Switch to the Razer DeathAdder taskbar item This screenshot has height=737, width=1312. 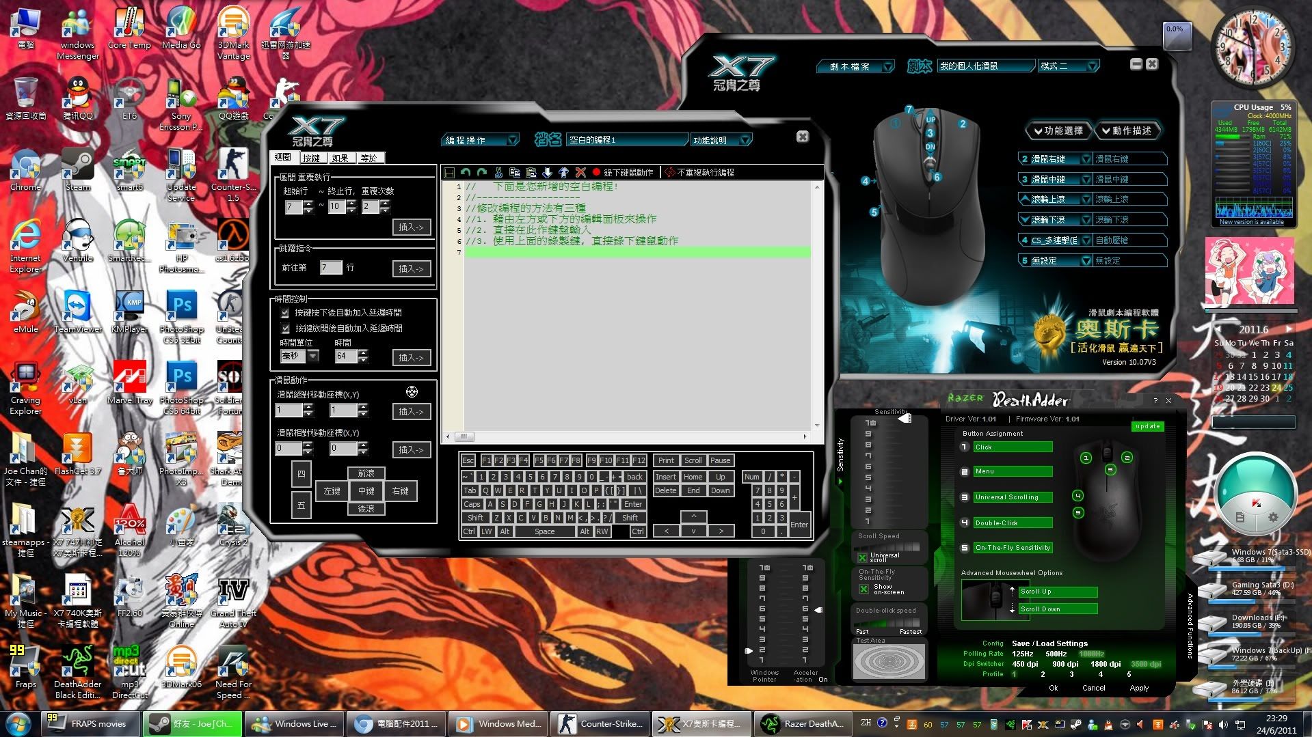tap(803, 724)
